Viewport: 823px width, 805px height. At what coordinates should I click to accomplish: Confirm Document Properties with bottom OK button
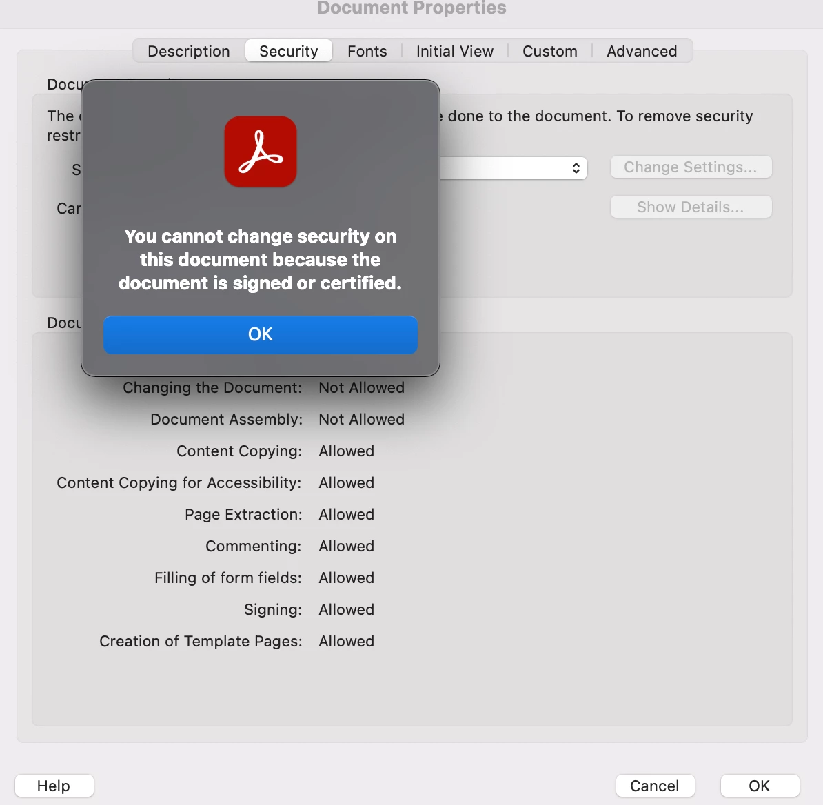(760, 786)
